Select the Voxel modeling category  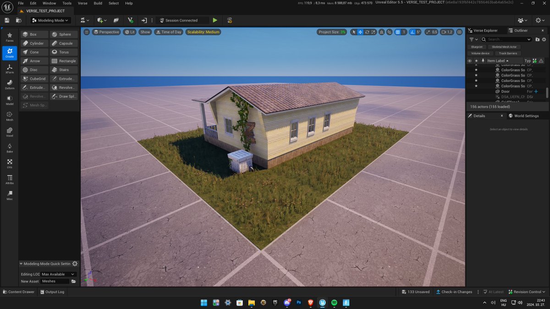tap(9, 131)
